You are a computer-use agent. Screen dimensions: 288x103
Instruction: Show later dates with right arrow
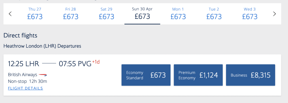[274, 14]
